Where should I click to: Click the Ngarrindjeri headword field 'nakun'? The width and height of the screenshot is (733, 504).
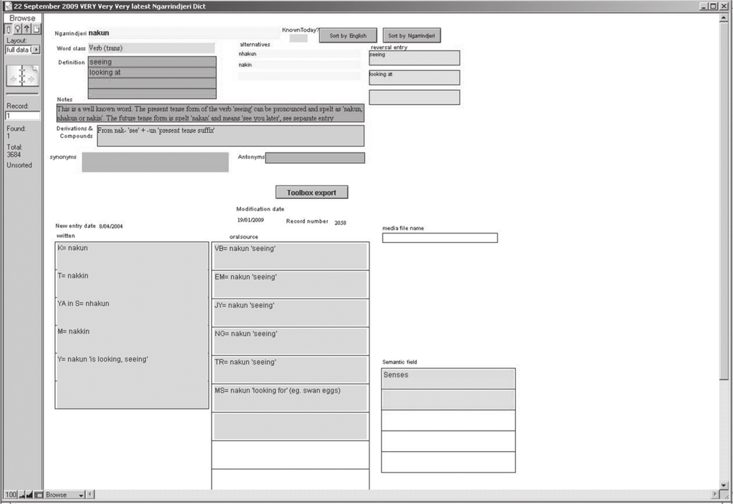(x=183, y=33)
